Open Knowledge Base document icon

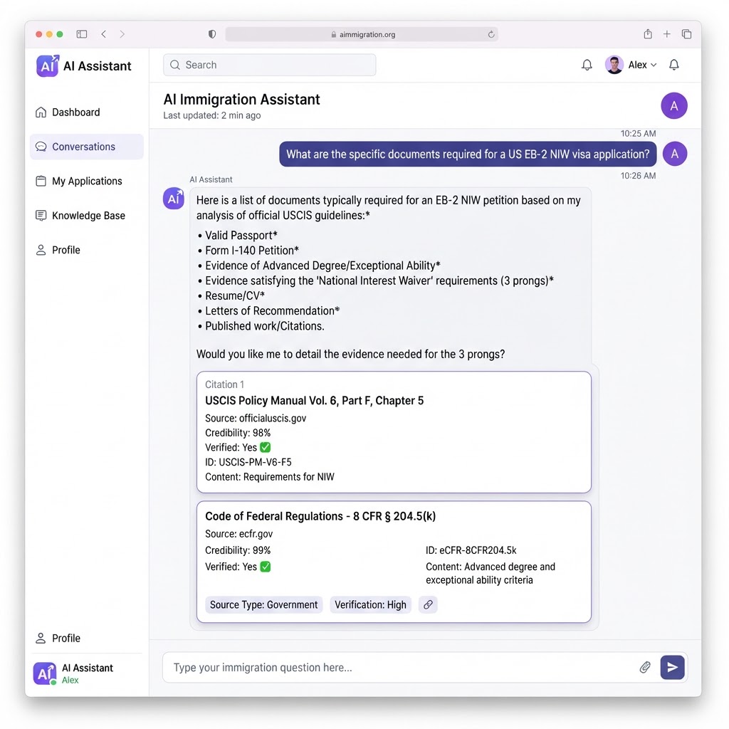click(x=41, y=215)
